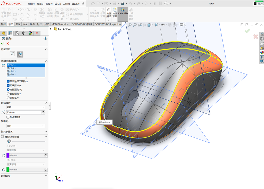Switch to the PropertyManager tab icon
Viewport: 264px width, 189px height.
(10, 33)
